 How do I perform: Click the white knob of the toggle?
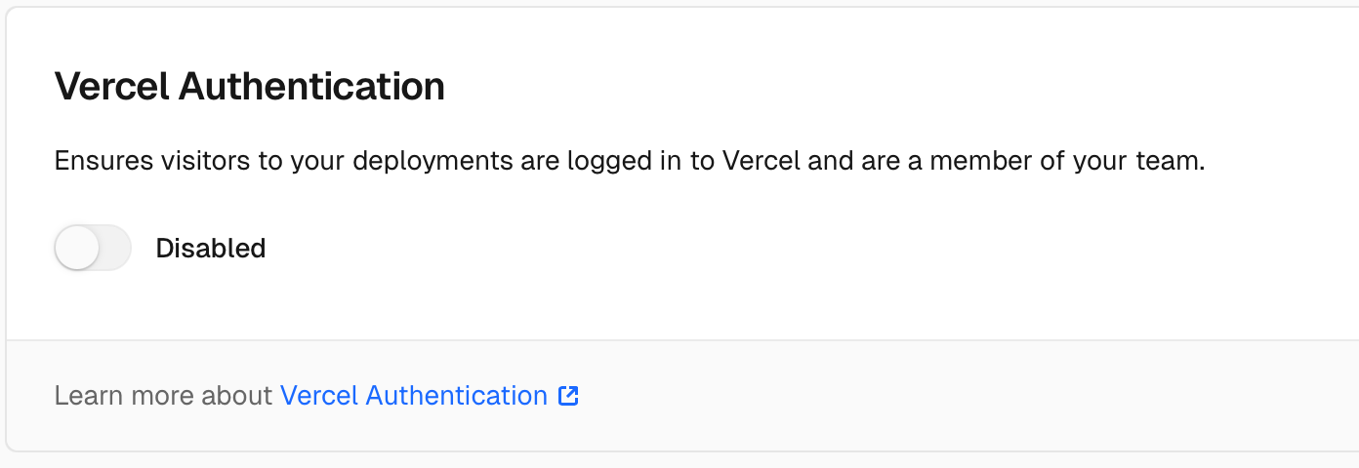coord(77,248)
